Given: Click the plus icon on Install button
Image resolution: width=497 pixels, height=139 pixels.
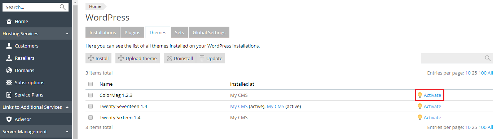Looking at the screenshot, I should click(91, 58).
